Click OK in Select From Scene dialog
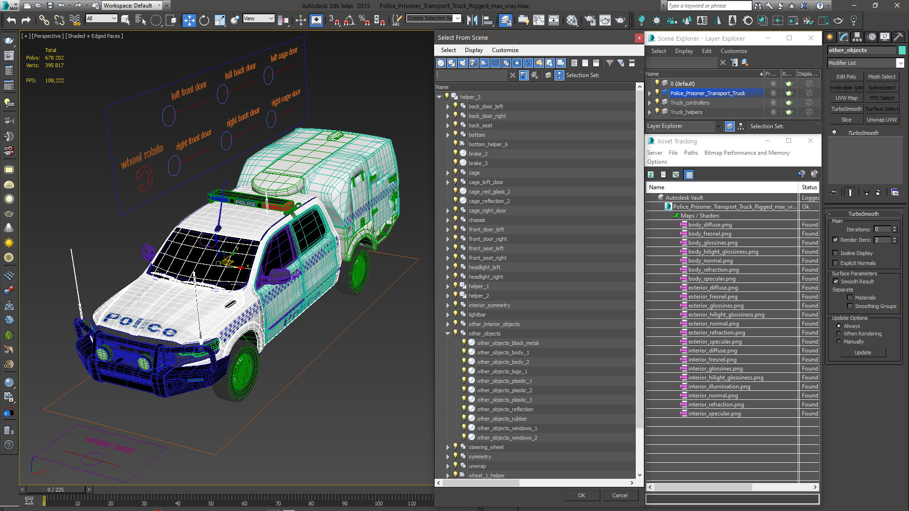 (581, 495)
